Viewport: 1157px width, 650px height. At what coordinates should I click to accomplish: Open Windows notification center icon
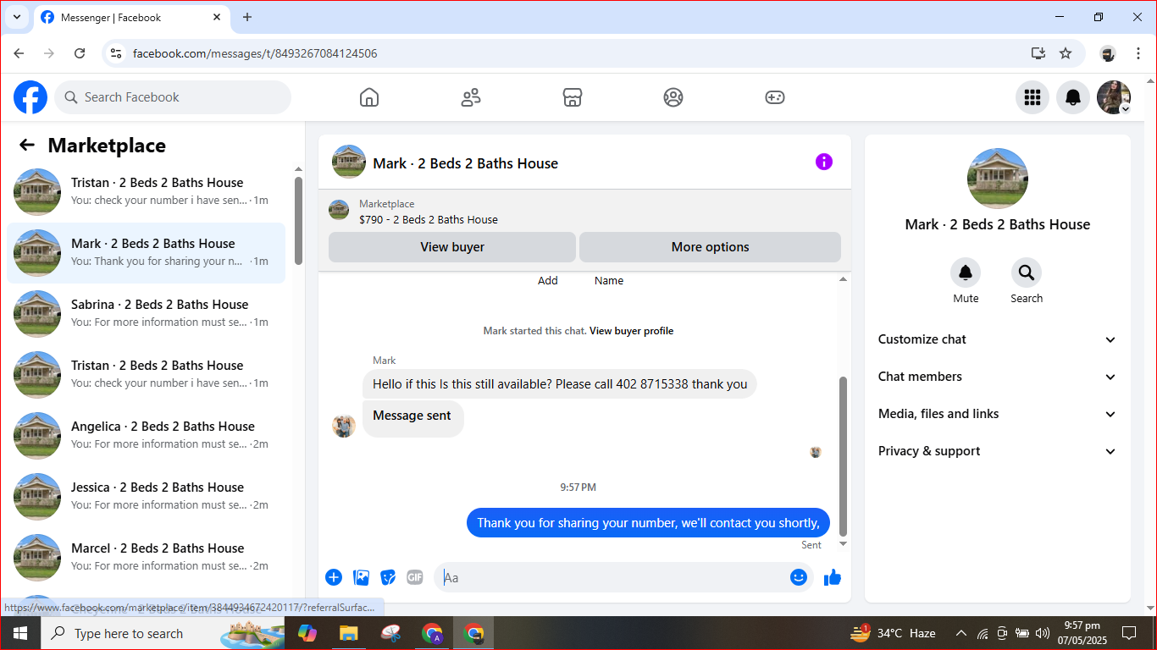point(1129,633)
